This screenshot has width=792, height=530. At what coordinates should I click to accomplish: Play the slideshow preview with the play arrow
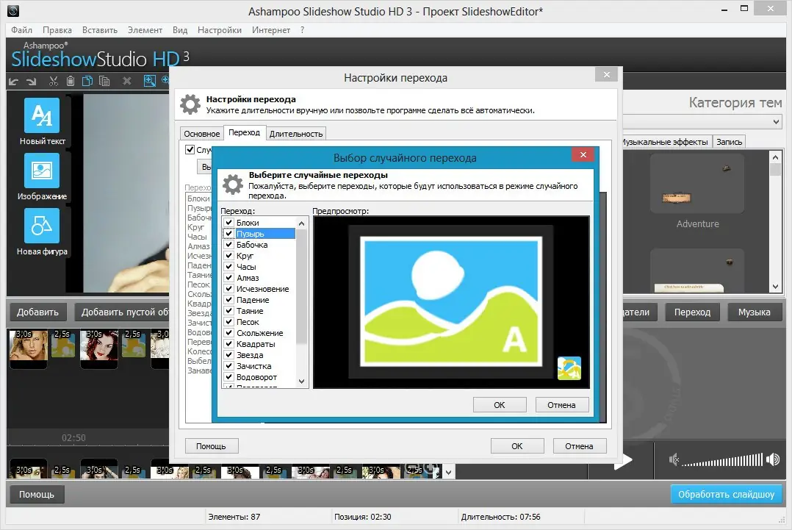tap(624, 459)
